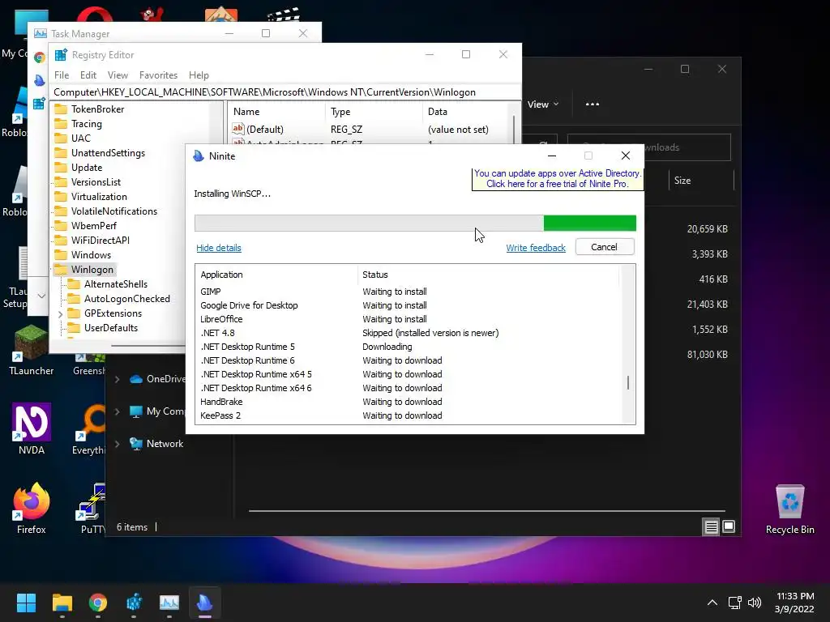Select the TokenBroker registry key
830x622 pixels.
point(97,109)
